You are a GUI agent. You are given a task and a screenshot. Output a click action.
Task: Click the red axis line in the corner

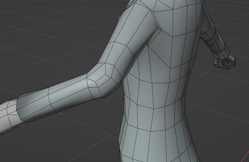click(245, 157)
